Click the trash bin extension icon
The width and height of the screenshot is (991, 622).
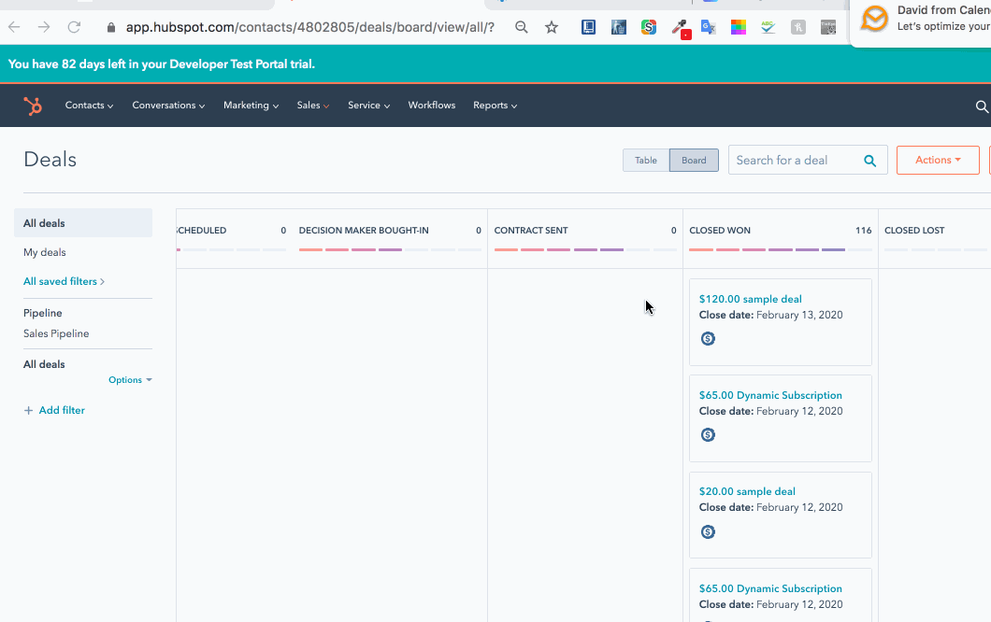coord(619,27)
